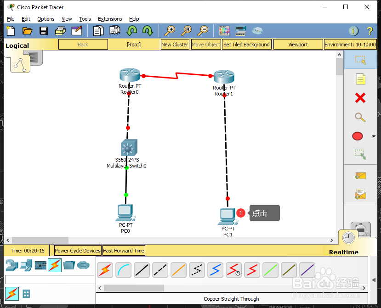
Task: Click Fast Forward Time button
Action: [124, 251]
